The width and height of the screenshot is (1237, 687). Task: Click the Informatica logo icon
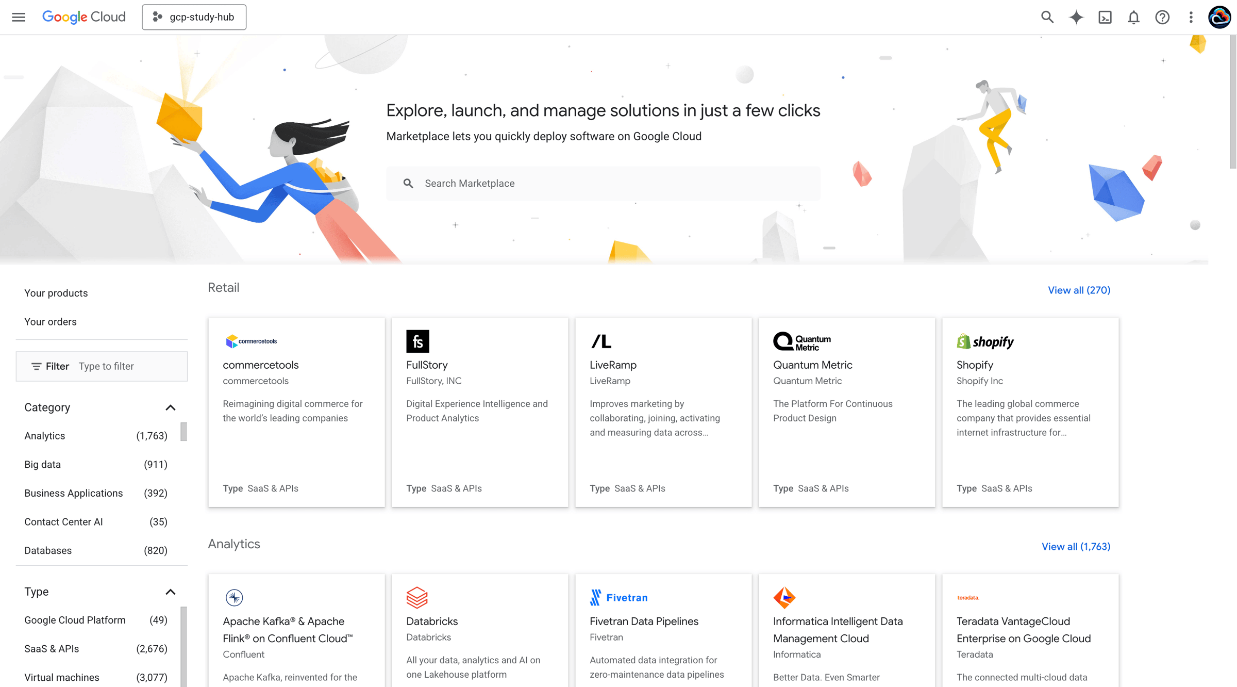point(784,597)
